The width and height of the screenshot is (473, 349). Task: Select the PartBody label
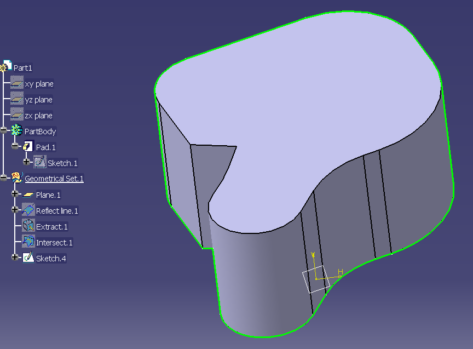click(40, 131)
